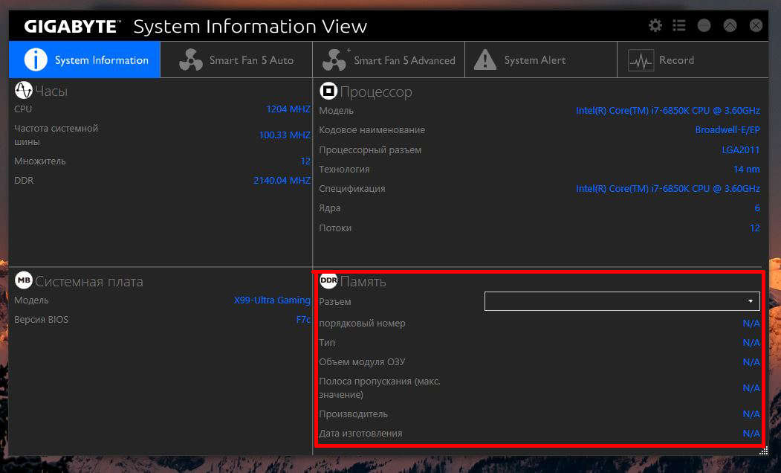Click the Модель processor value i7-6850K

point(668,110)
